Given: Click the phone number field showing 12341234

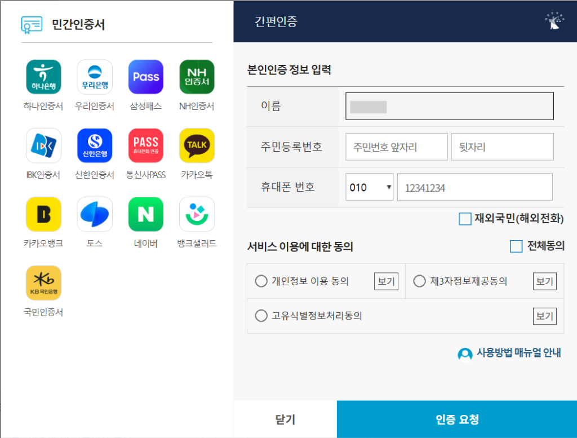Looking at the screenshot, I should coord(474,187).
